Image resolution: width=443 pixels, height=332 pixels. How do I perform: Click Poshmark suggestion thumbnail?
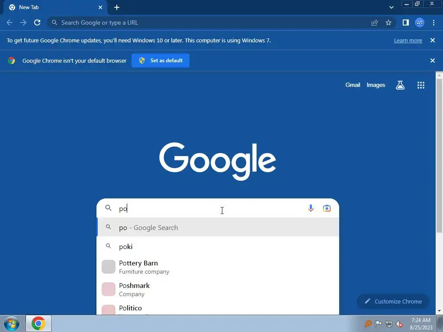109,289
